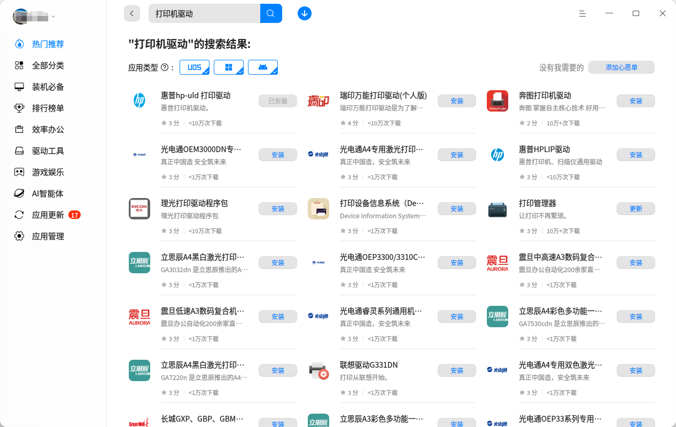676x427 pixels.
Task: Click the 添加心愿单 button
Action: pos(621,68)
